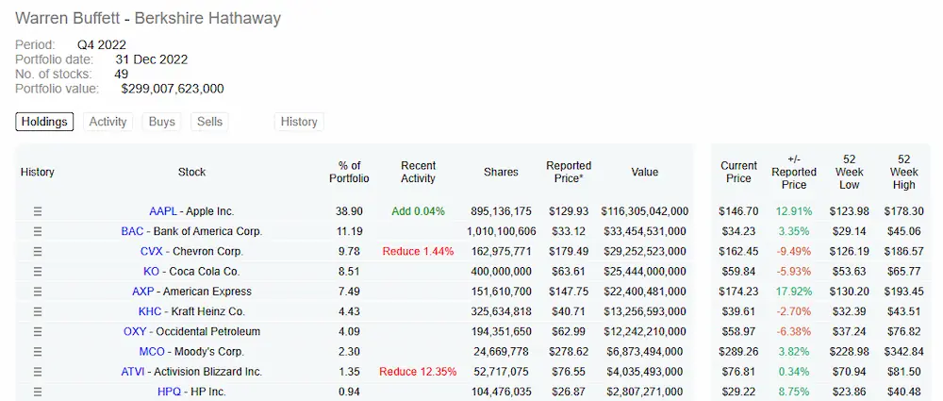This screenshot has height=401, width=943.
Task: Select the Holdings tab
Action: tap(44, 122)
